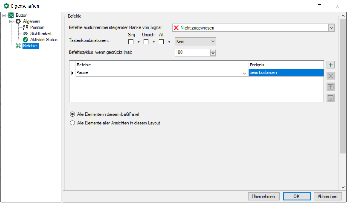This screenshot has width=347, height=203.
Task: Click the red X Nicht zugewiesen icon
Action: [176, 28]
